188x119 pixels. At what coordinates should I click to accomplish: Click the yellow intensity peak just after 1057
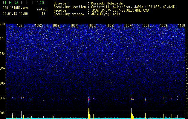(132, 114)
